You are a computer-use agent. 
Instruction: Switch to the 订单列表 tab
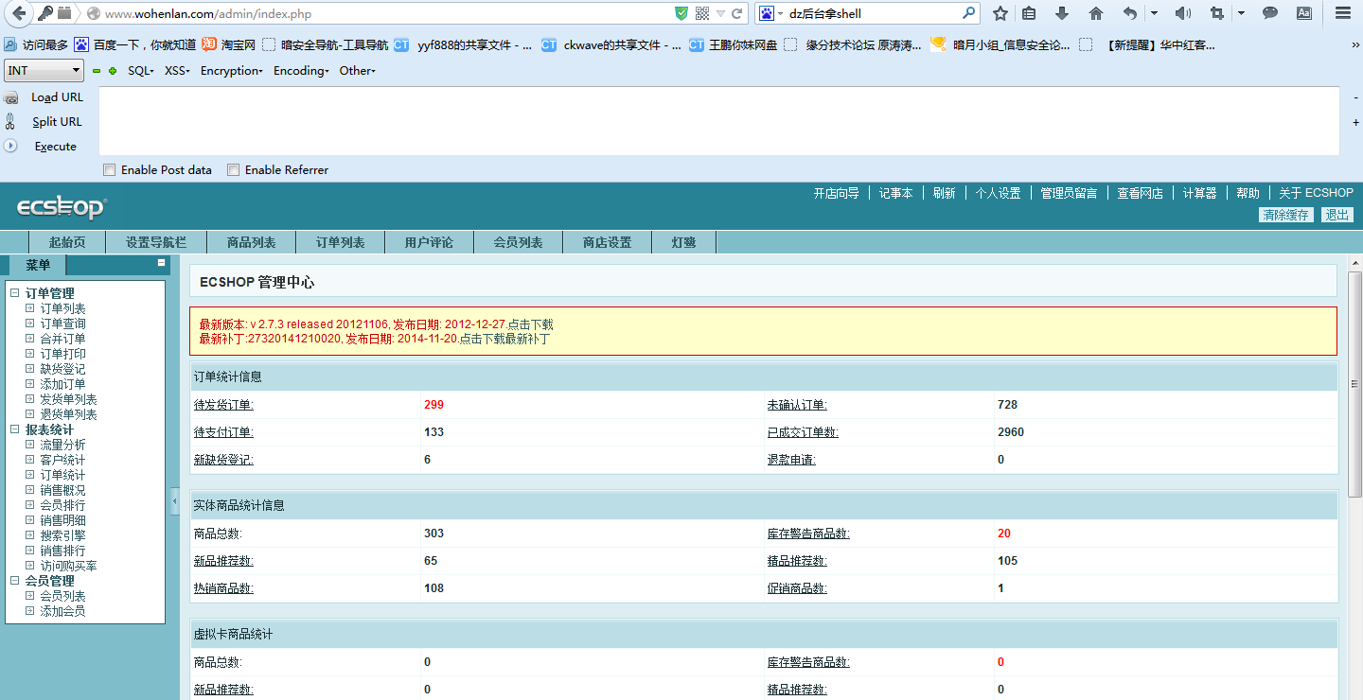[341, 242]
